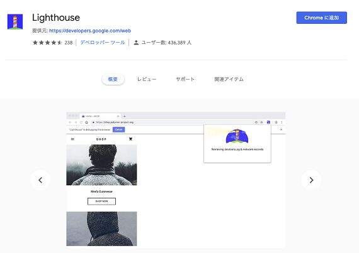Advance to next screenshot with right arrow
The image size is (359, 253).
(x=311, y=180)
